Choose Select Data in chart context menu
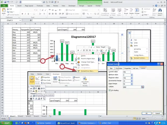This screenshot has width=167, height=125. (87, 65)
